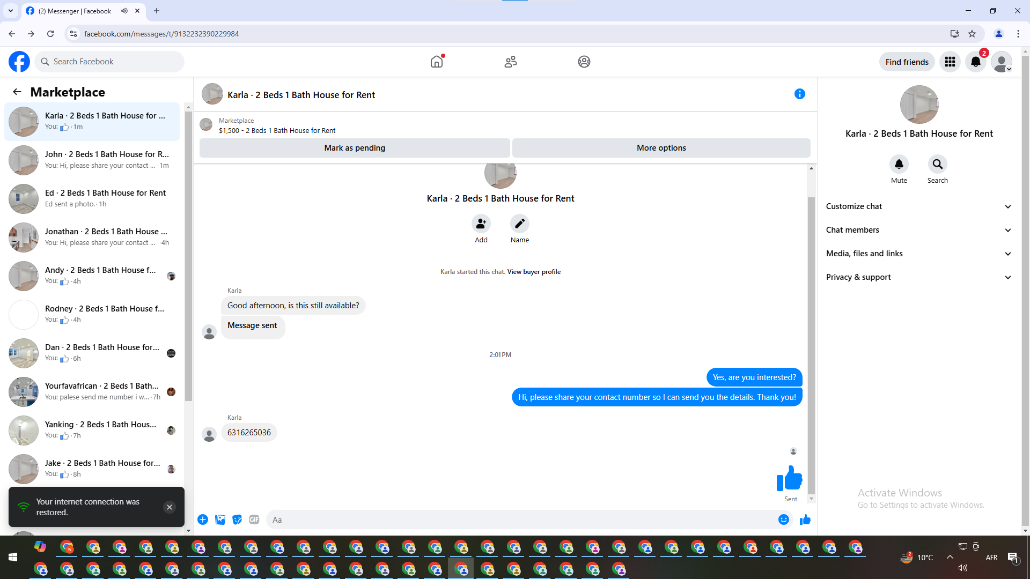Focus the Search Facebook field

tap(110, 62)
